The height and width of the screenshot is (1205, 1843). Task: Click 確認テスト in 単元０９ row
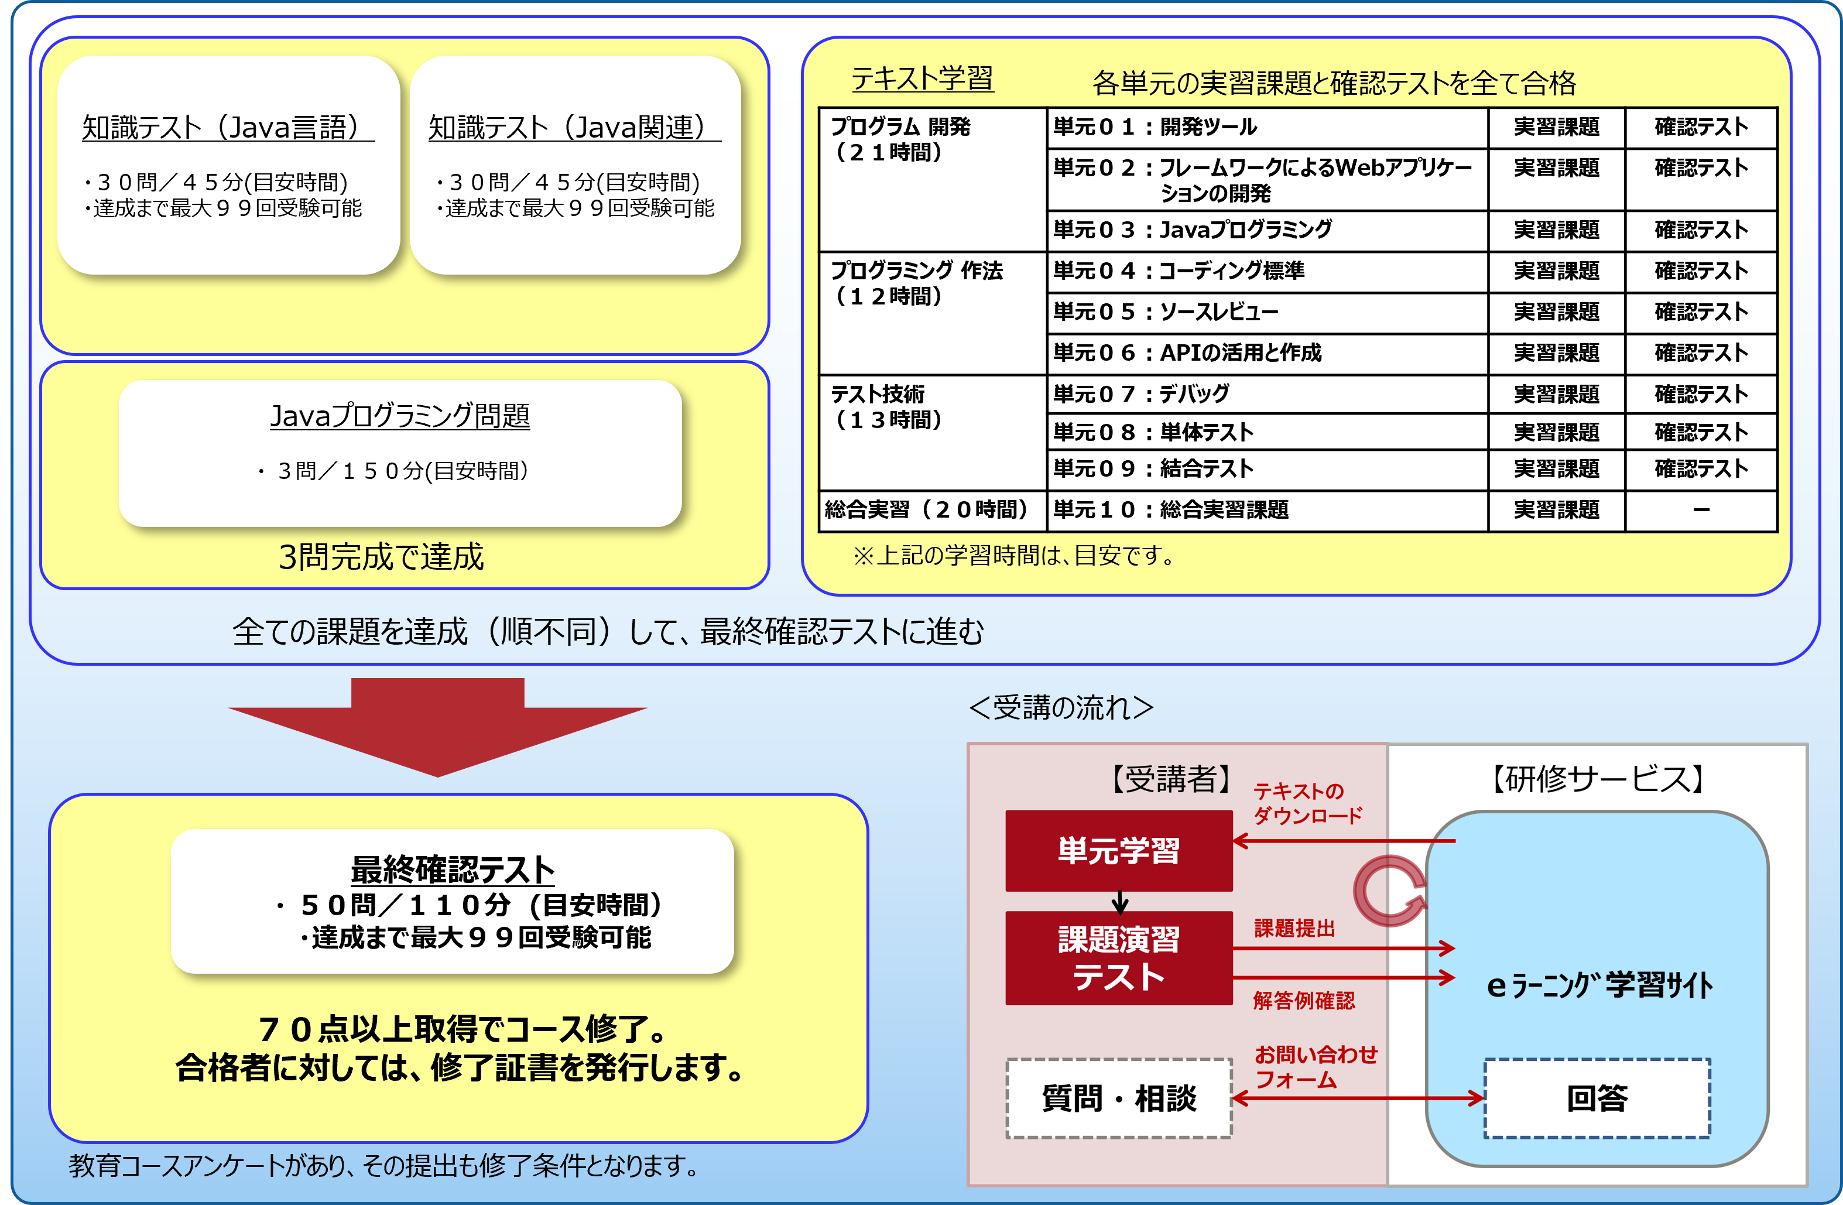pos(1701,470)
